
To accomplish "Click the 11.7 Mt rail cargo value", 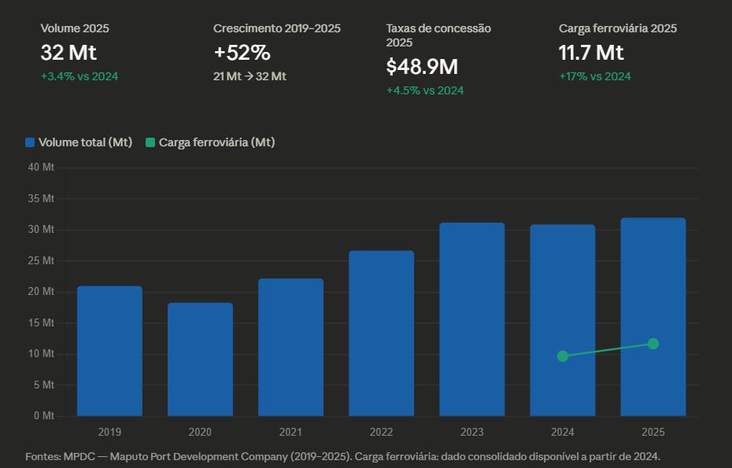I will coord(591,53).
